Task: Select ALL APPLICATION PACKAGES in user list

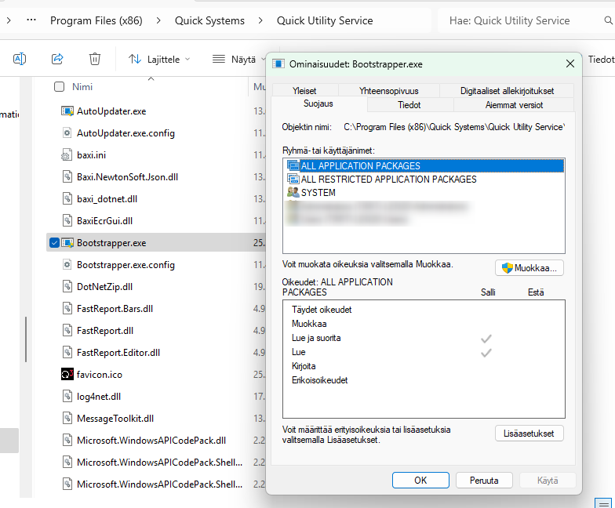Action: 425,166
